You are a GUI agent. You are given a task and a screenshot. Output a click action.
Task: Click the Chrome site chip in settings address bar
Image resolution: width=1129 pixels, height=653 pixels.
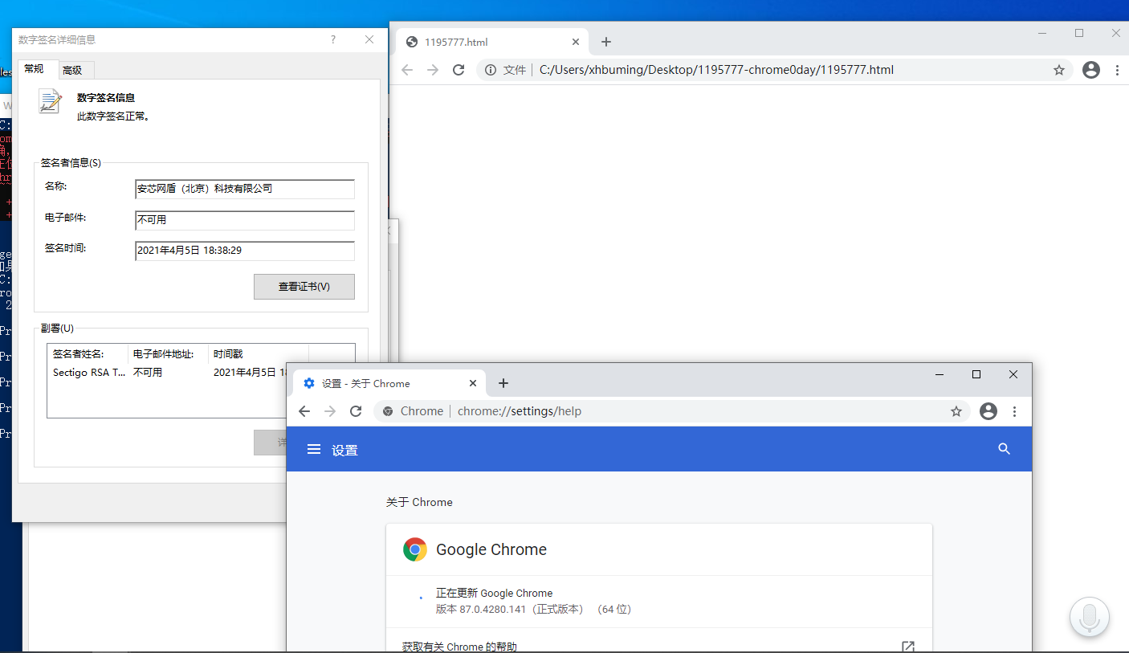pos(413,411)
